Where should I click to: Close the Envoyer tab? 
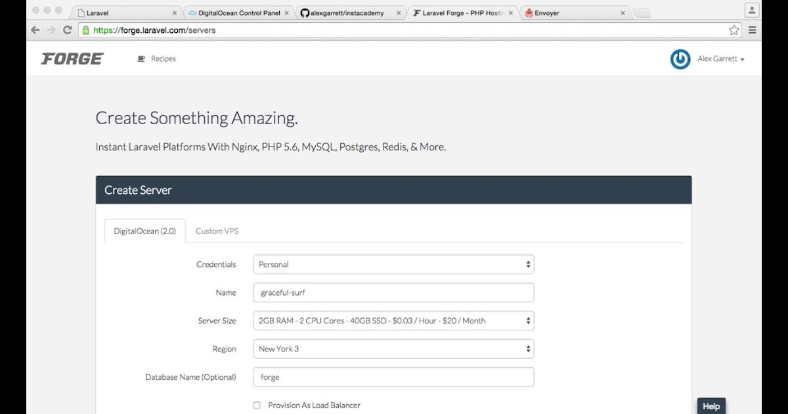pyautogui.click(x=623, y=12)
